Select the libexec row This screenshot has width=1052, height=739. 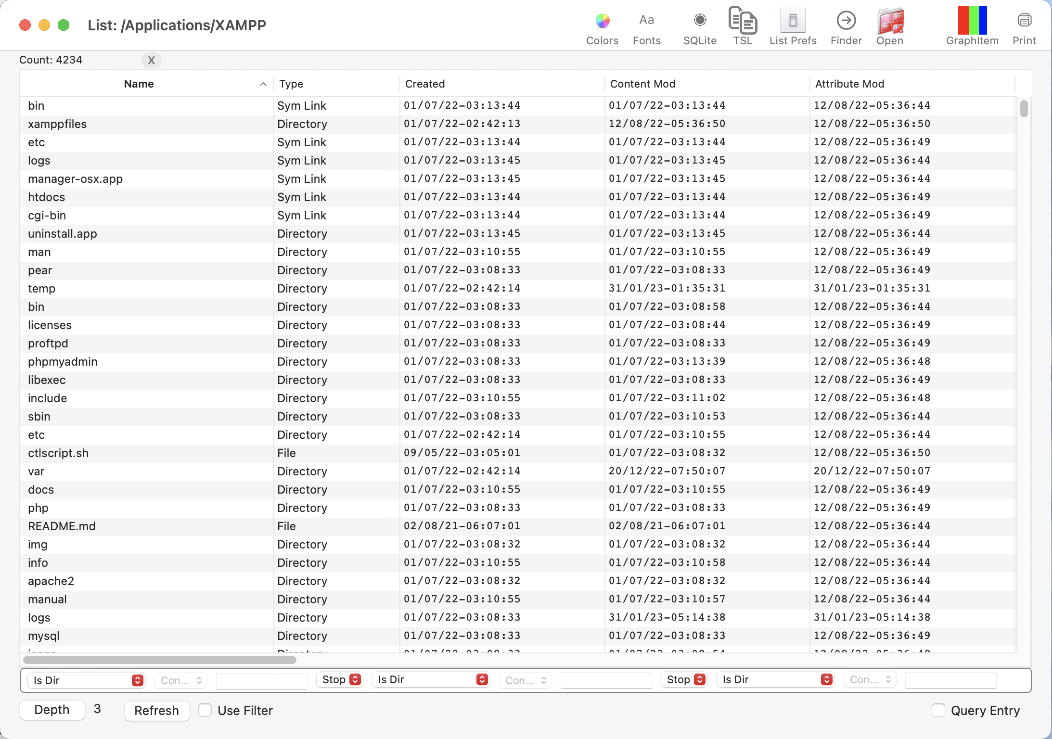pos(518,380)
